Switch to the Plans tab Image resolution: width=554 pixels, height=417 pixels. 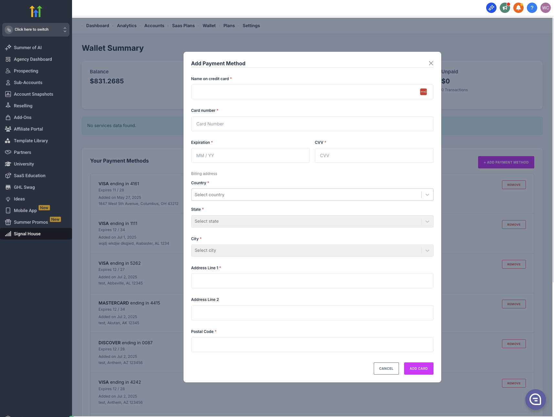point(229,26)
